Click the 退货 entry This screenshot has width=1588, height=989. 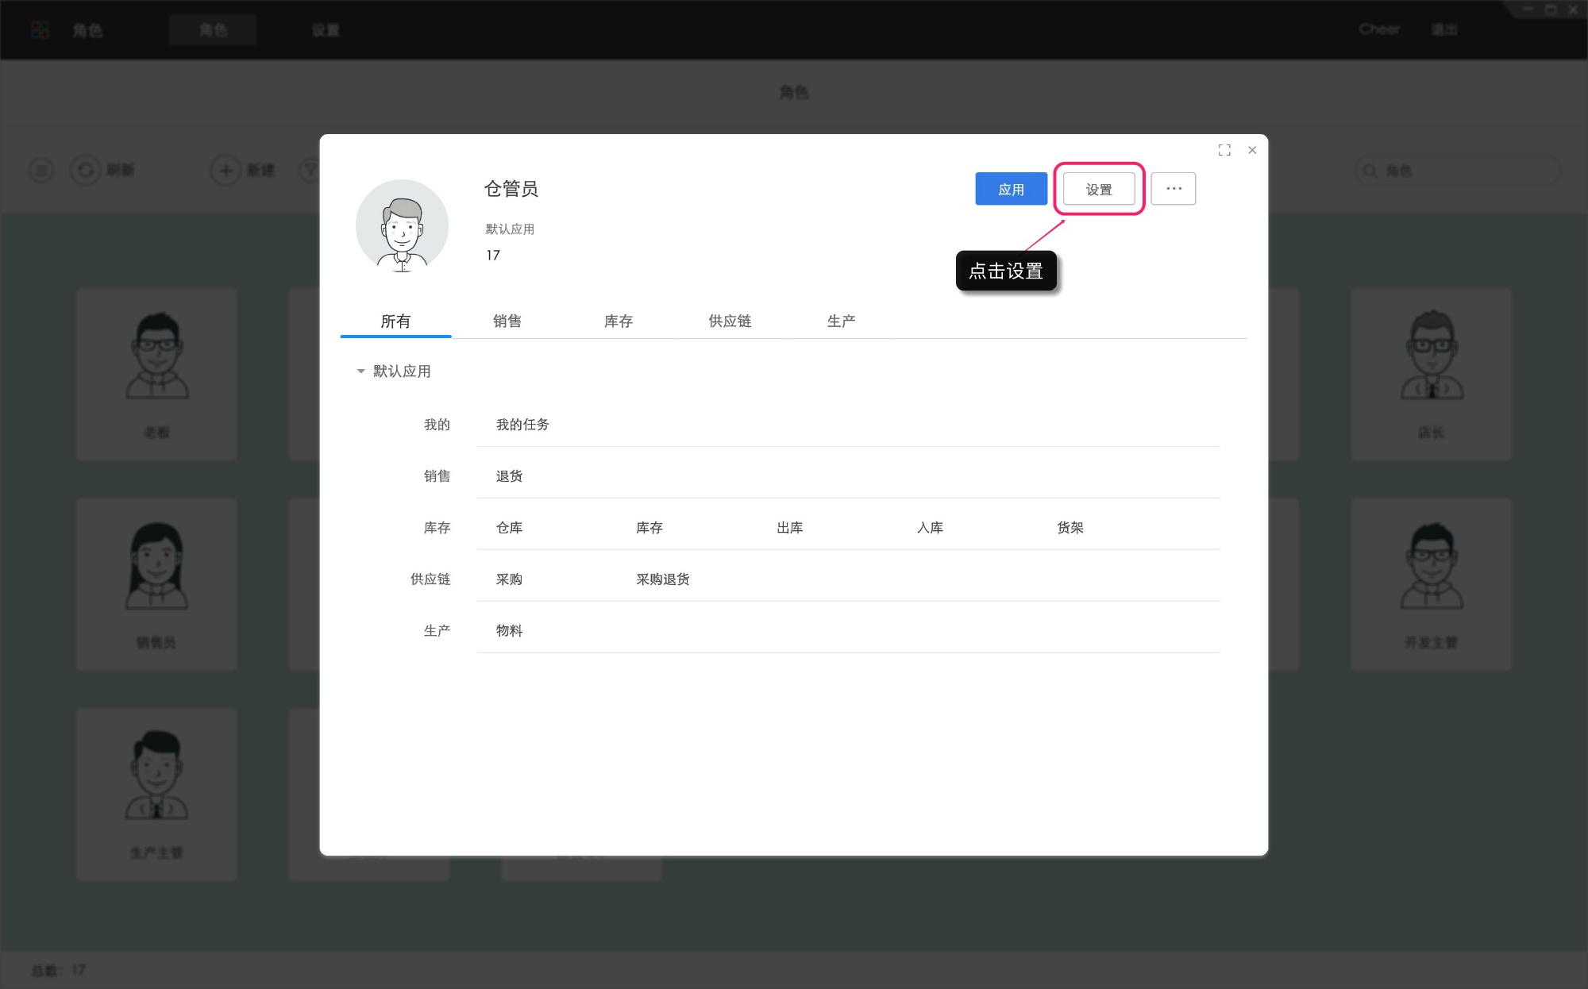(509, 476)
